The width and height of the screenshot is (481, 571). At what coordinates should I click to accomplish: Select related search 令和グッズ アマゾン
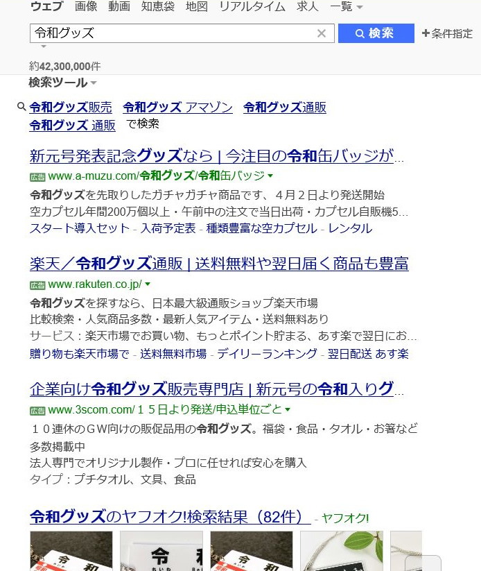point(177,108)
